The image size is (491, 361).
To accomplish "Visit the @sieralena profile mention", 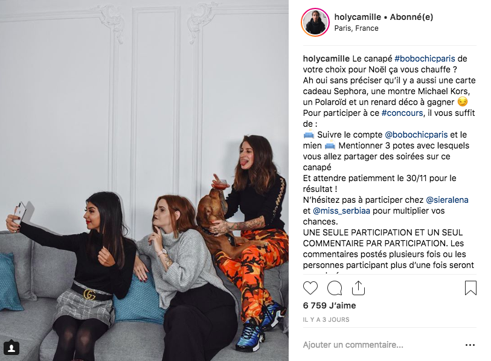I will click(x=447, y=200).
